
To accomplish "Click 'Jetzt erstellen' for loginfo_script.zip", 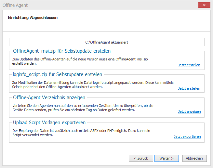I will coord(189,88).
